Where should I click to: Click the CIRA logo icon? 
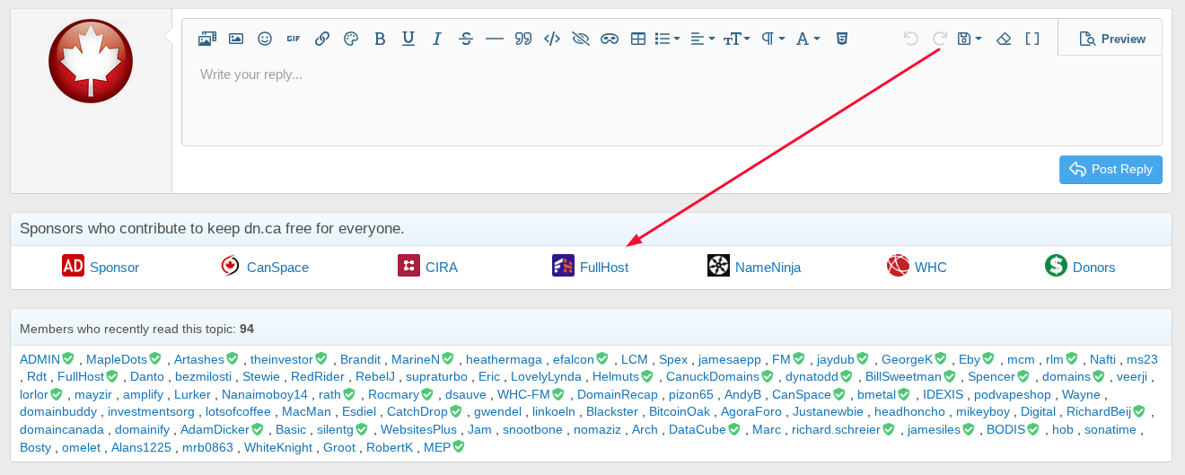coord(408,265)
